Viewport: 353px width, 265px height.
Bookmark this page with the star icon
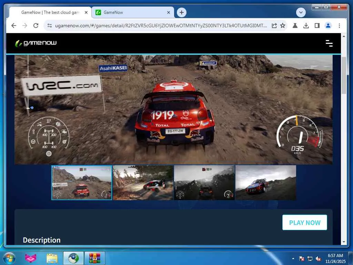pyautogui.click(x=283, y=26)
